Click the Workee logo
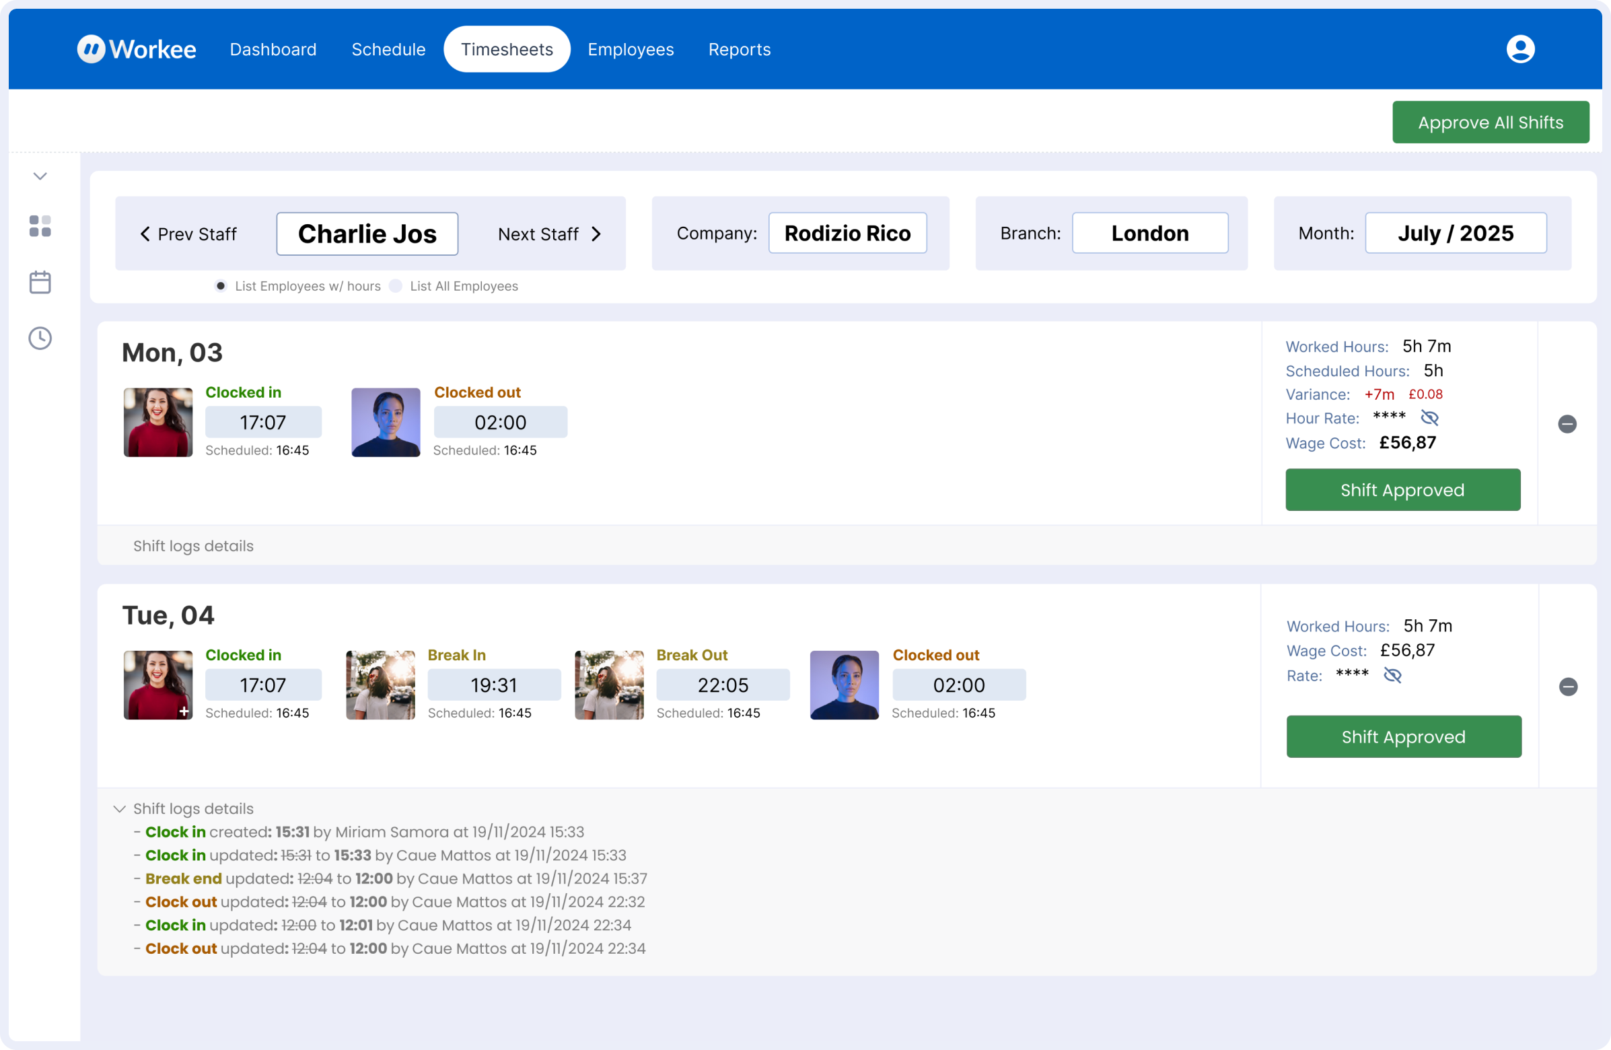This screenshot has height=1050, width=1611. tap(136, 49)
